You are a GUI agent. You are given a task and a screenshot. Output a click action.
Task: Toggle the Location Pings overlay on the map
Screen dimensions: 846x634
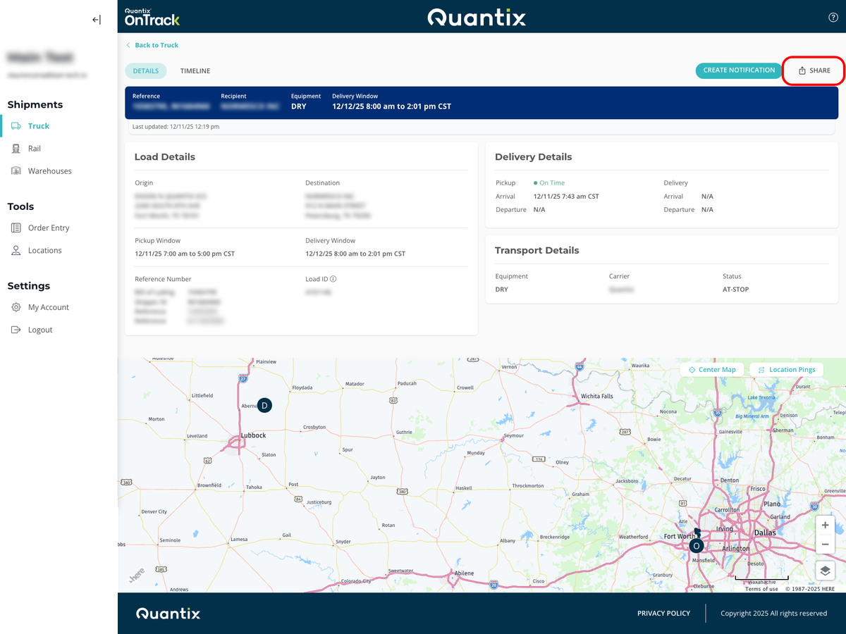(786, 369)
